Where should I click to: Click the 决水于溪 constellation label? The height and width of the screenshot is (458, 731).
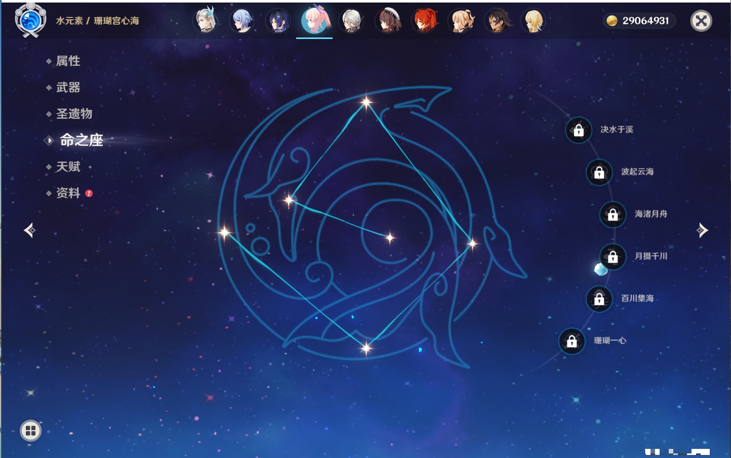tap(617, 130)
